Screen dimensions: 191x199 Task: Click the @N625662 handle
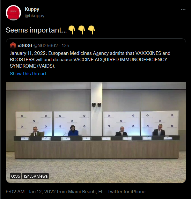point(46,46)
